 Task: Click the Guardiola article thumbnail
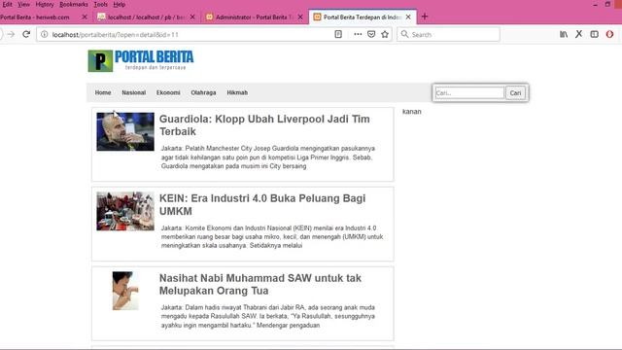pos(125,132)
